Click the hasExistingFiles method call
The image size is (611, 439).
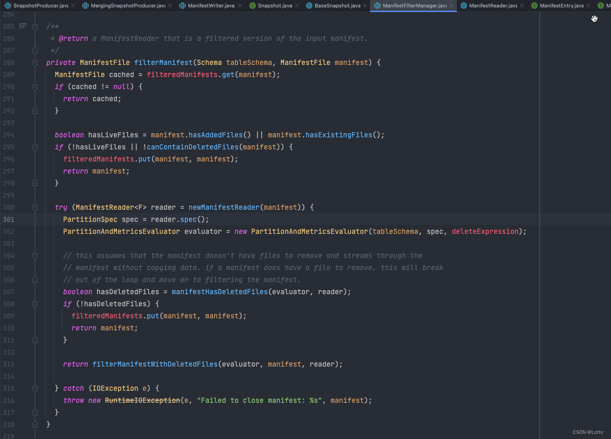(339, 135)
